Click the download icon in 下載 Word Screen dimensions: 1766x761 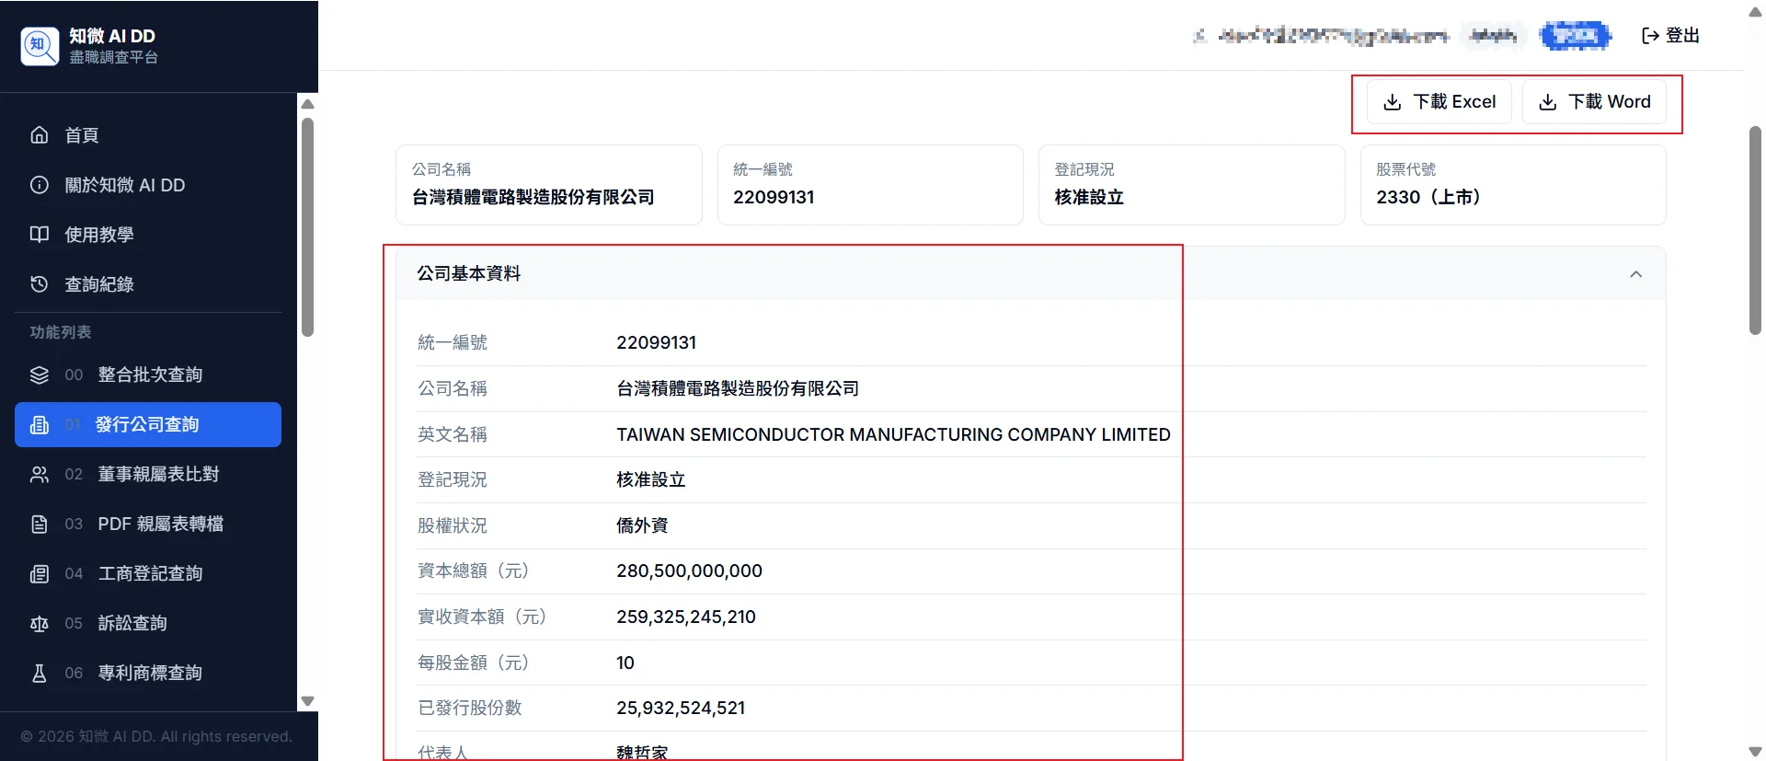[x=1548, y=102]
